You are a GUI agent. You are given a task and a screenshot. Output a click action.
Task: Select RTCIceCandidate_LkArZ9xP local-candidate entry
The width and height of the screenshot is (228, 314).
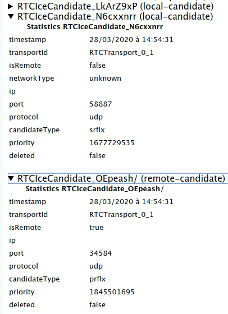pyautogui.click(x=116, y=6)
